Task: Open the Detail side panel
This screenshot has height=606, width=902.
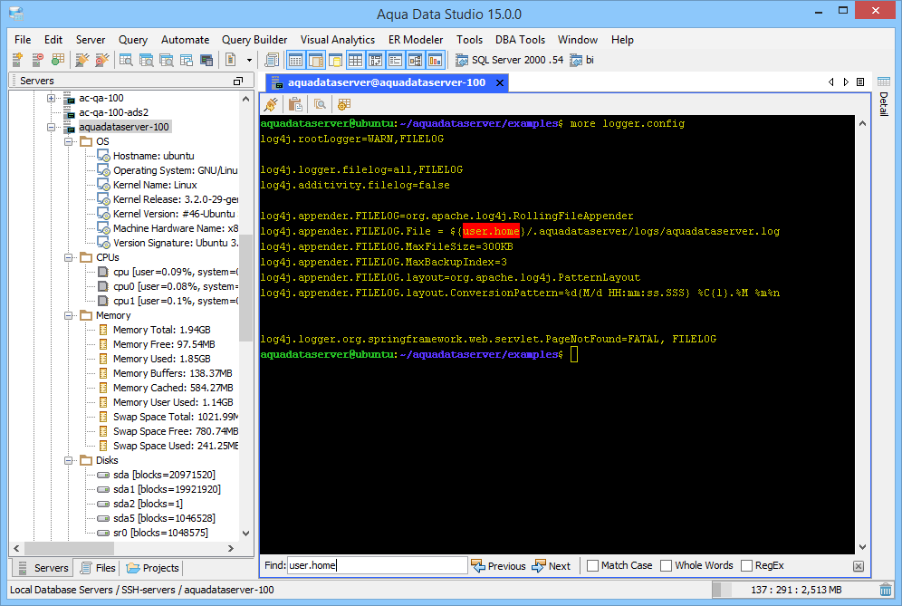Action: [x=884, y=97]
